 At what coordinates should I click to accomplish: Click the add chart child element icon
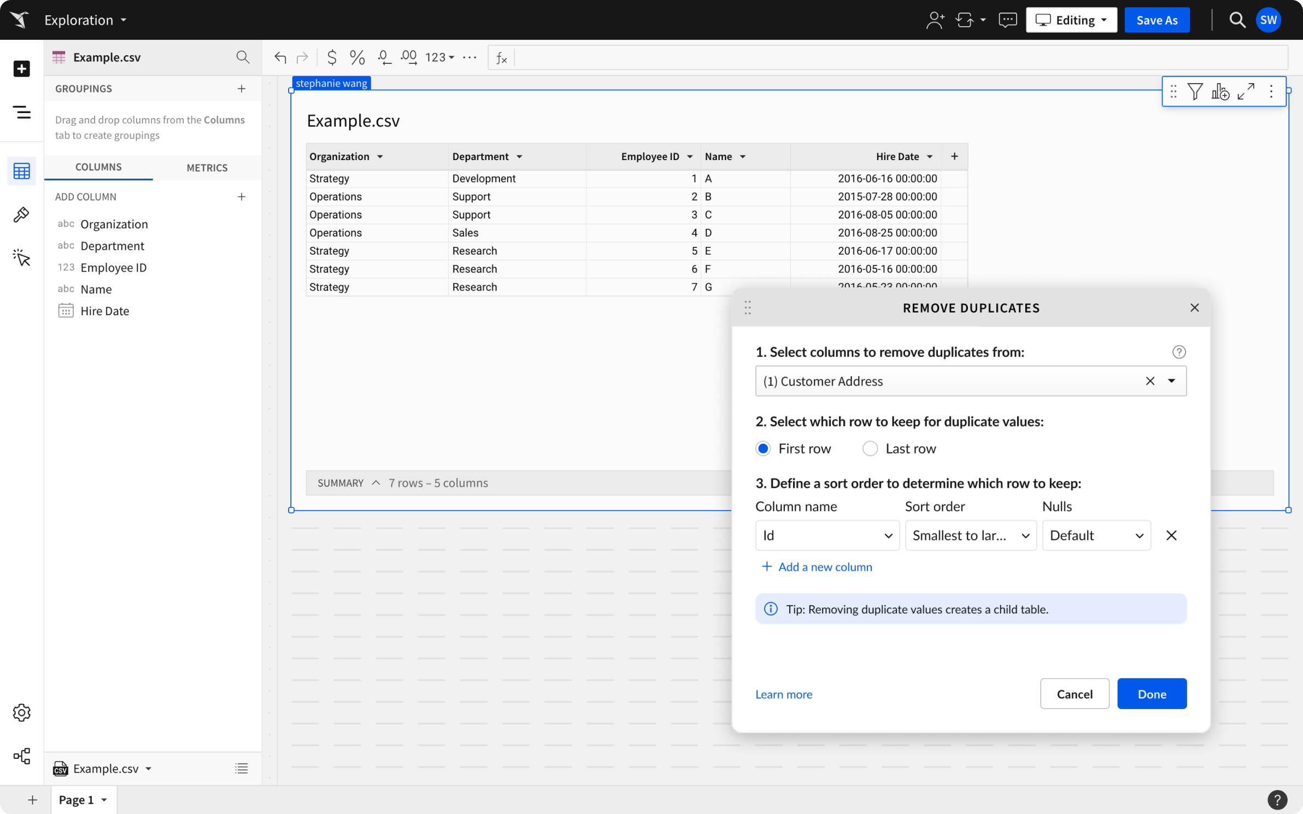point(1220,91)
